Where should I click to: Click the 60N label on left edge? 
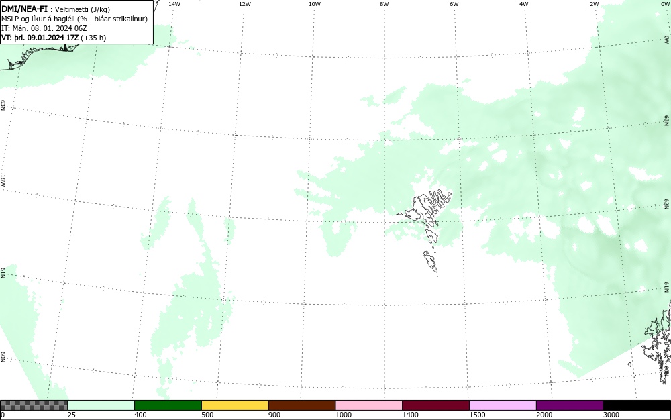(3, 357)
